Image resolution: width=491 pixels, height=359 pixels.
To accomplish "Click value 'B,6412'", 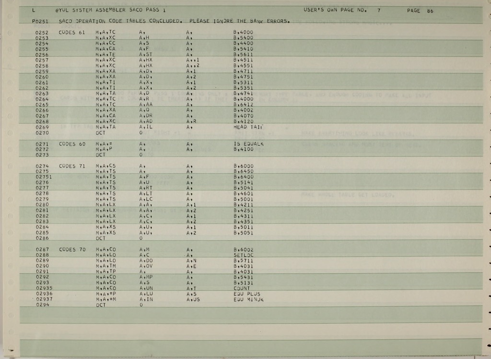I will (x=243, y=104).
